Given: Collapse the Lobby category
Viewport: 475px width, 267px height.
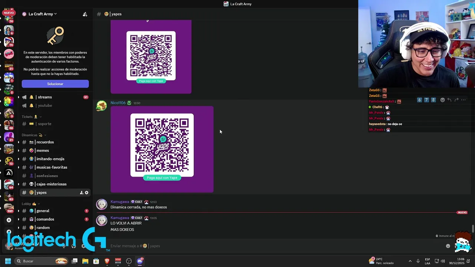Looking at the screenshot, I should 31,204.
